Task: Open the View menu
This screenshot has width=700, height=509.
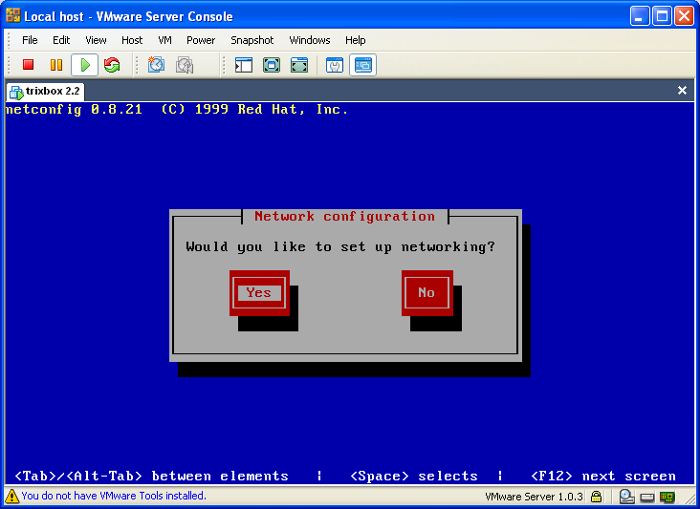Action: click(x=96, y=40)
